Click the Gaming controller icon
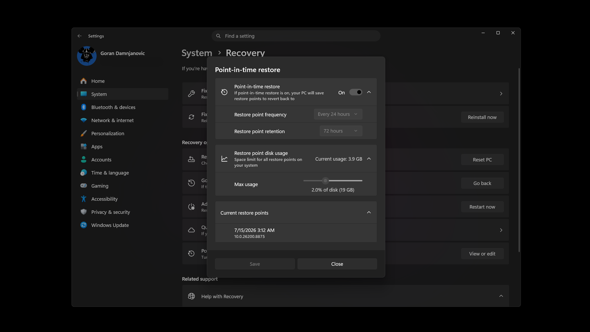 click(x=84, y=186)
